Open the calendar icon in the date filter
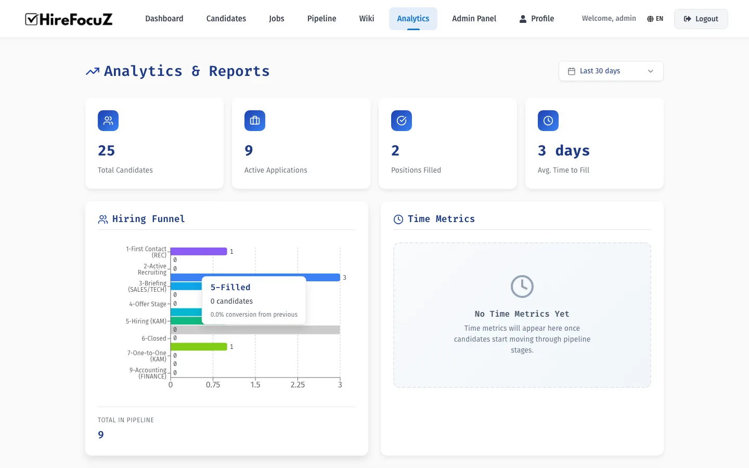Viewport: 749px width, 468px height. 572,71
